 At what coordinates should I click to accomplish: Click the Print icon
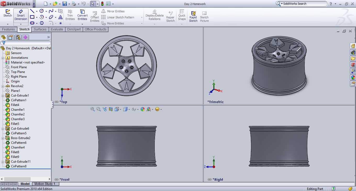pos(74,4)
